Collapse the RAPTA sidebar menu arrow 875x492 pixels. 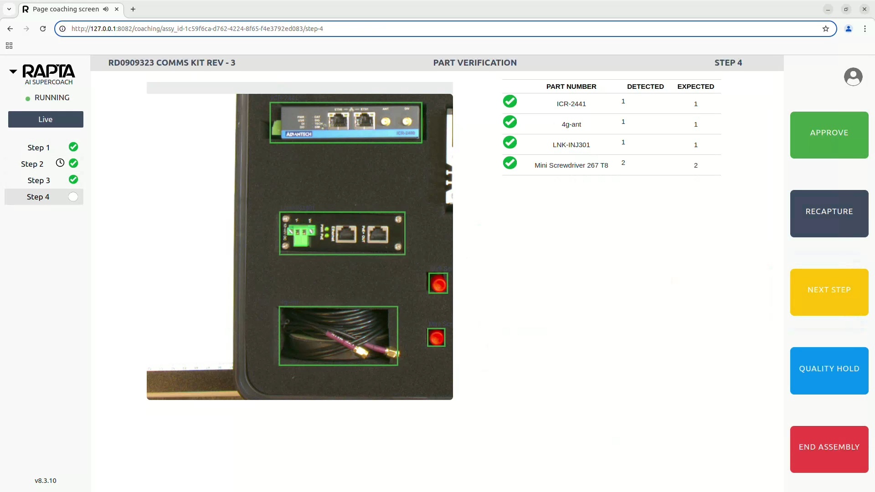pos(13,72)
